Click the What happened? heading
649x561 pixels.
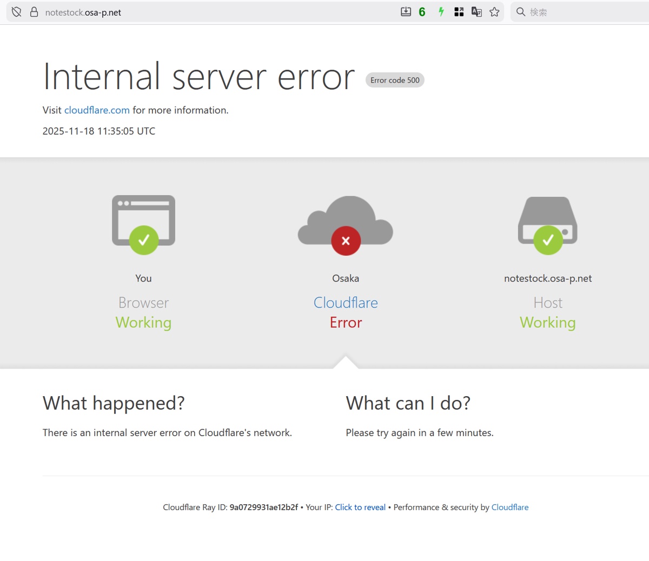pyautogui.click(x=114, y=403)
